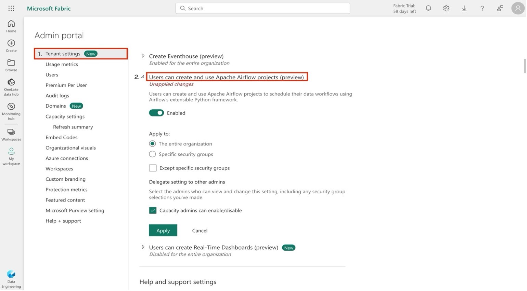Select The entire organization radio option
This screenshot has height=291, width=527.
[153, 144]
